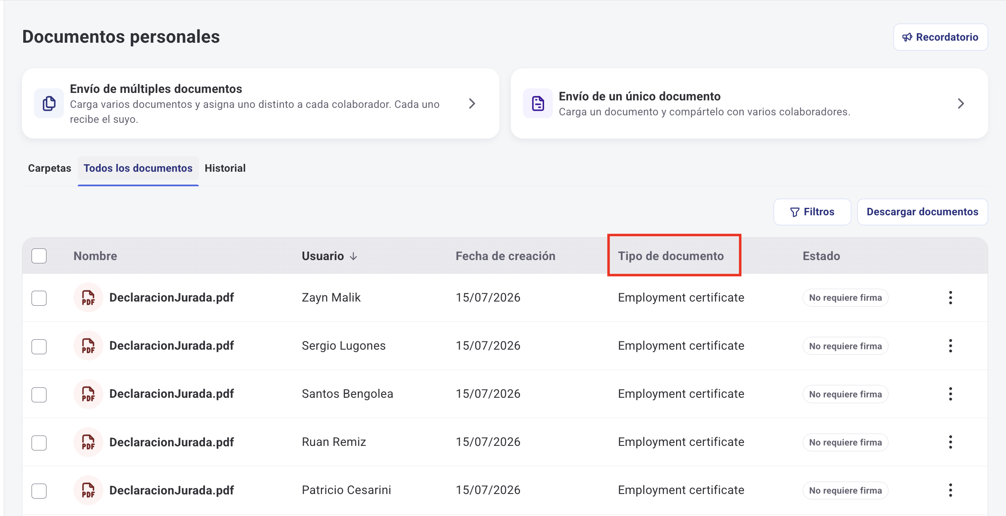
Task: Check the Patricio Cesarini row checkbox
Action: coord(39,491)
